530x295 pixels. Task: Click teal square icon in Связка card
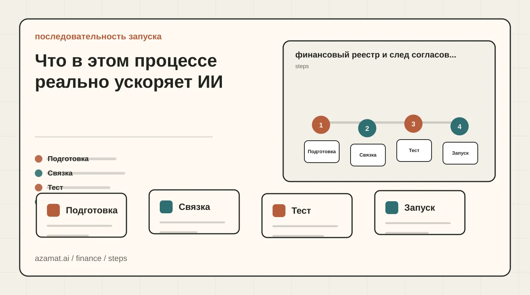166,207
